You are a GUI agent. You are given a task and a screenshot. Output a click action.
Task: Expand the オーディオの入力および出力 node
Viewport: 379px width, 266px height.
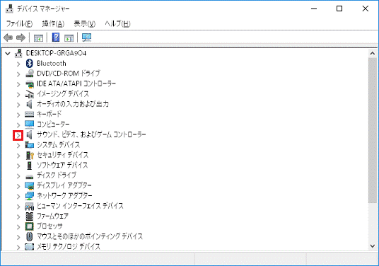[x=18, y=105]
